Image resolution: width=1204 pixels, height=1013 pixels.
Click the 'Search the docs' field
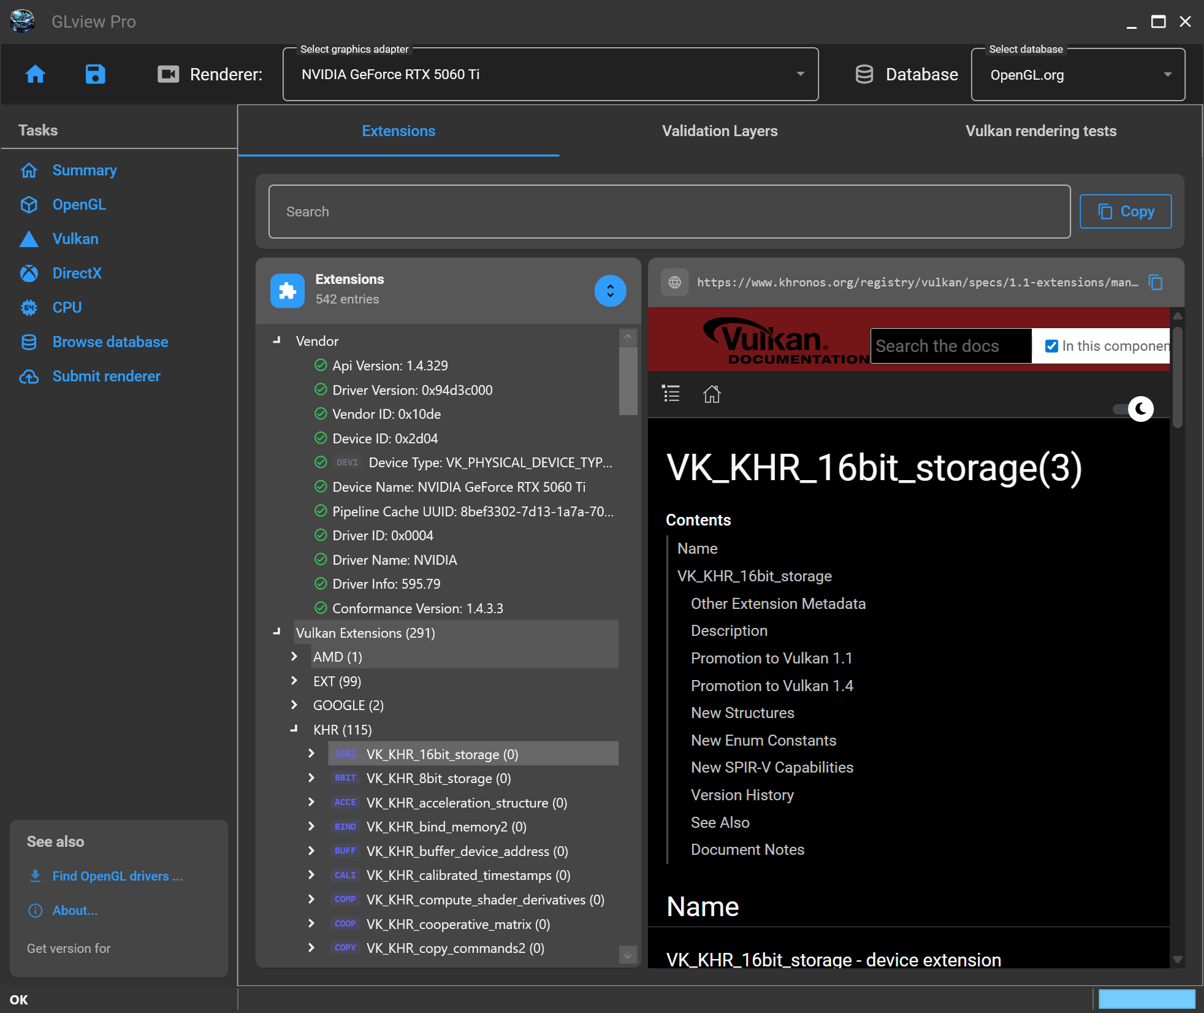(x=951, y=346)
